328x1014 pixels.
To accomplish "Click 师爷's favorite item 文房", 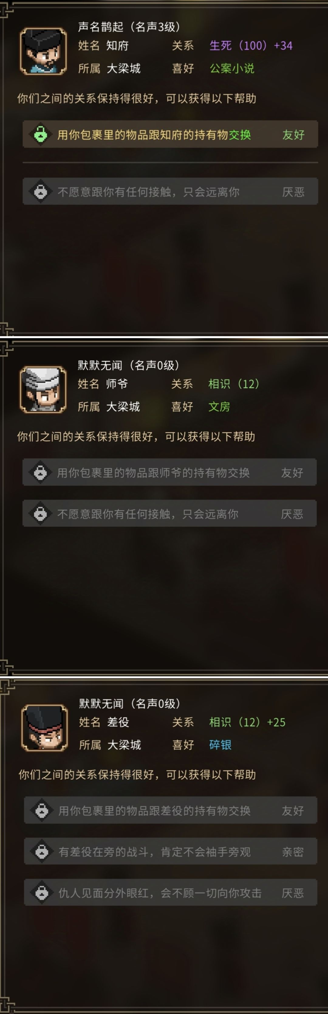I will [219, 407].
